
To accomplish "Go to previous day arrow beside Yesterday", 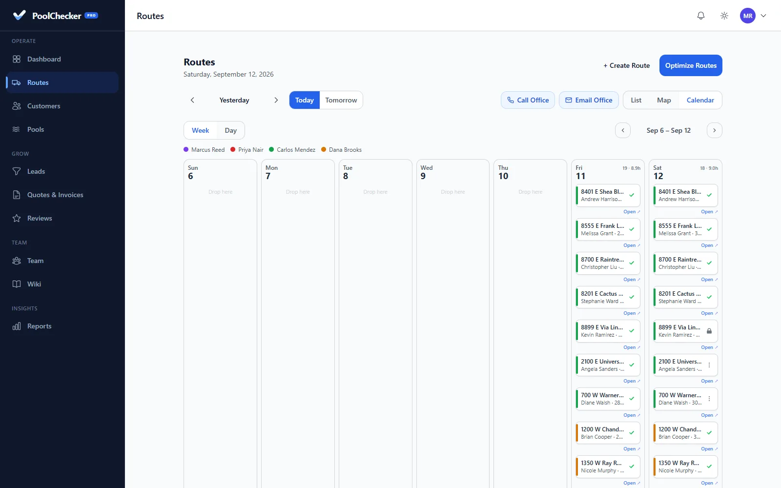I will 192,100.
